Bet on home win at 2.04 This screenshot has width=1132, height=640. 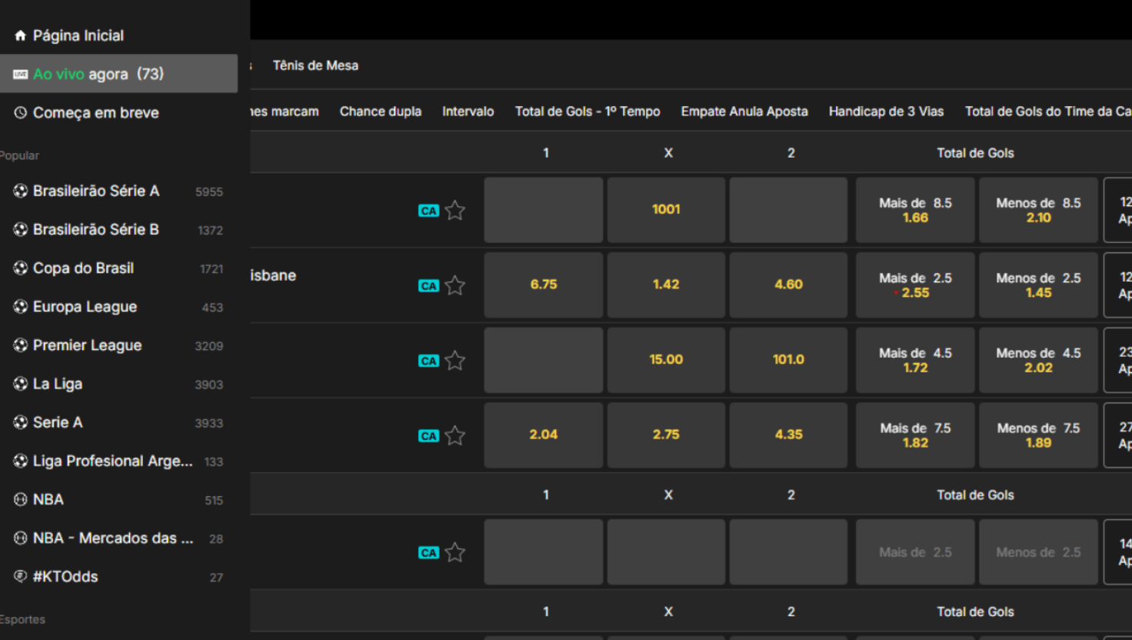544,435
